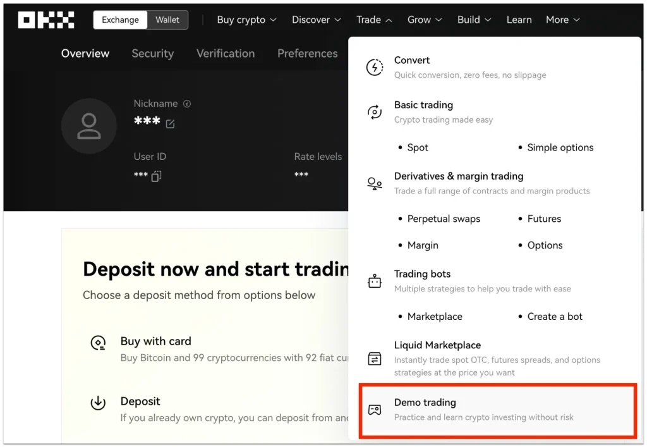647x447 pixels.
Task: Click the Basic trading circular arrows icon
Action: click(374, 112)
